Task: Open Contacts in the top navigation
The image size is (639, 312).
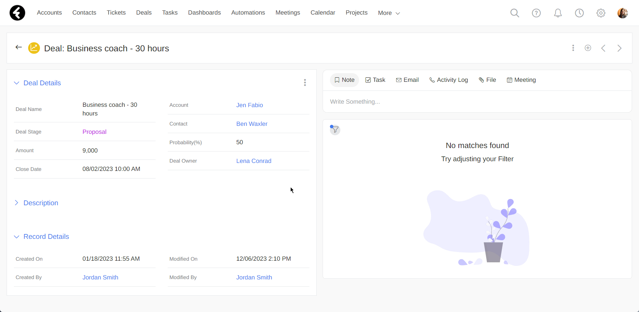Action: (x=84, y=13)
